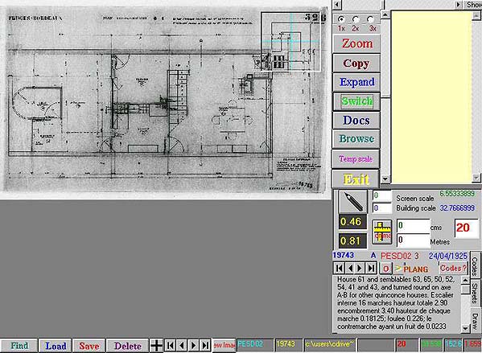Click the red 20 value box

pyautogui.click(x=467, y=228)
